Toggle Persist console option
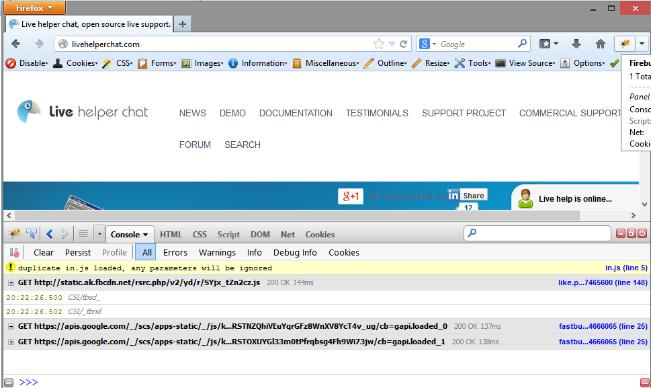651x388 pixels. (78, 252)
